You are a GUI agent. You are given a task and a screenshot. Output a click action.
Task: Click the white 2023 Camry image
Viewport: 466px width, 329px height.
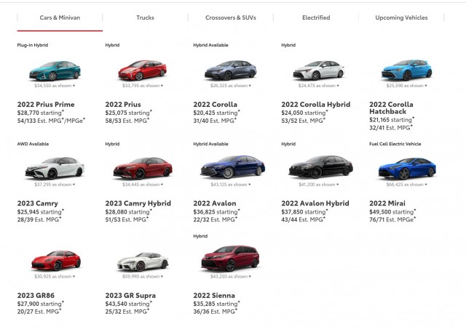point(55,168)
